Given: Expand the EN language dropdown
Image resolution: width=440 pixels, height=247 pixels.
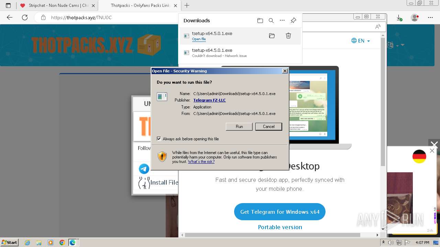Looking at the screenshot, I should [x=361, y=41].
